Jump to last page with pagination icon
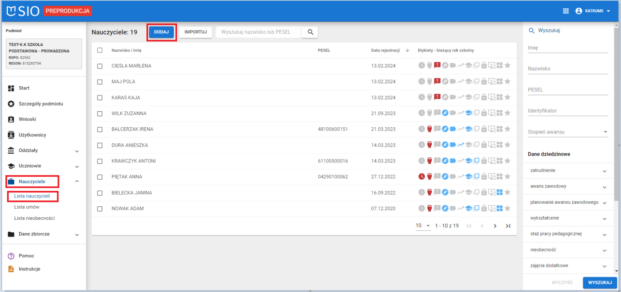The width and height of the screenshot is (621, 292). point(508,226)
